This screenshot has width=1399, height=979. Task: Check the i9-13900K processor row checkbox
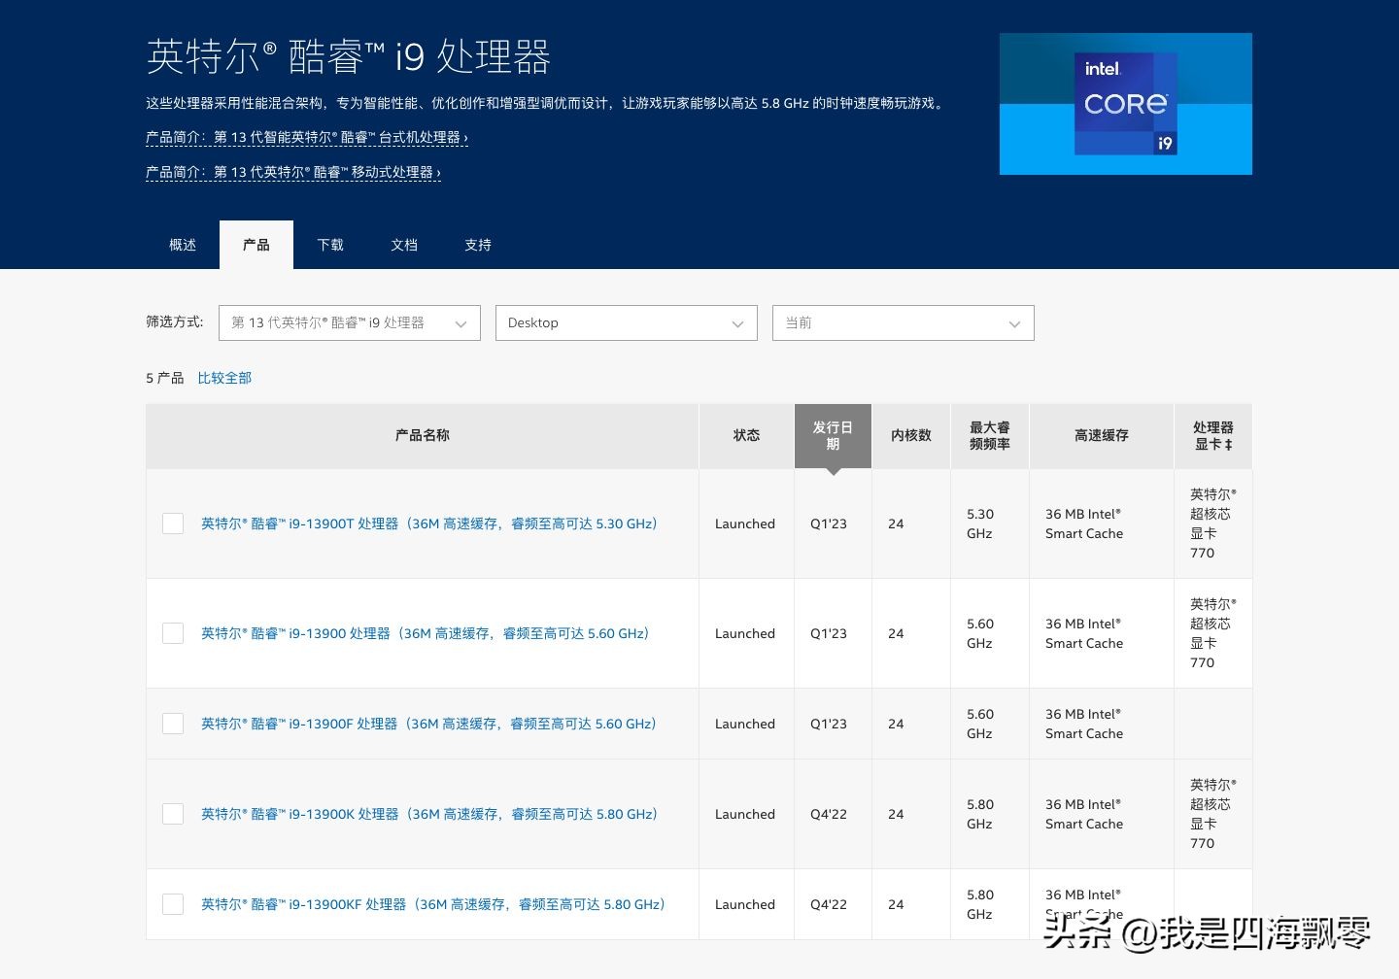pos(172,814)
